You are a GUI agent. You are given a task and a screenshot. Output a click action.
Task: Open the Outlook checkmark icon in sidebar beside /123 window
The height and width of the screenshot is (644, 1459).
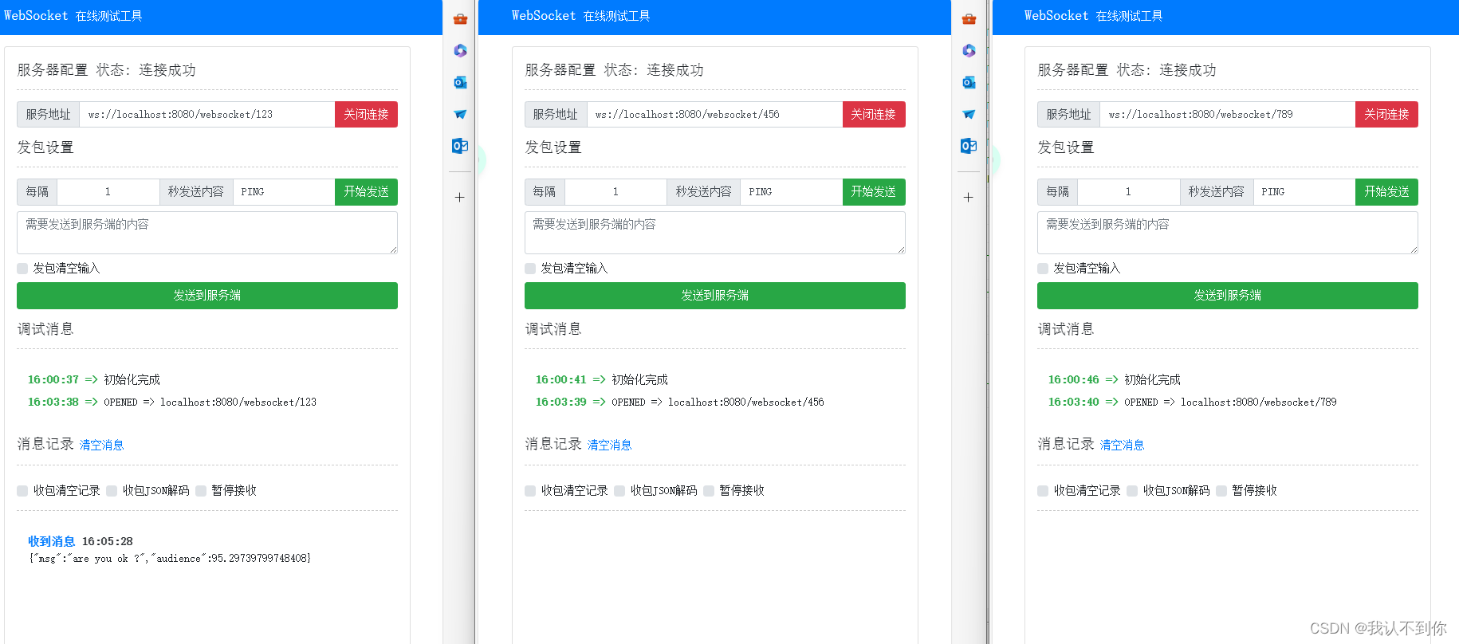tap(460, 145)
